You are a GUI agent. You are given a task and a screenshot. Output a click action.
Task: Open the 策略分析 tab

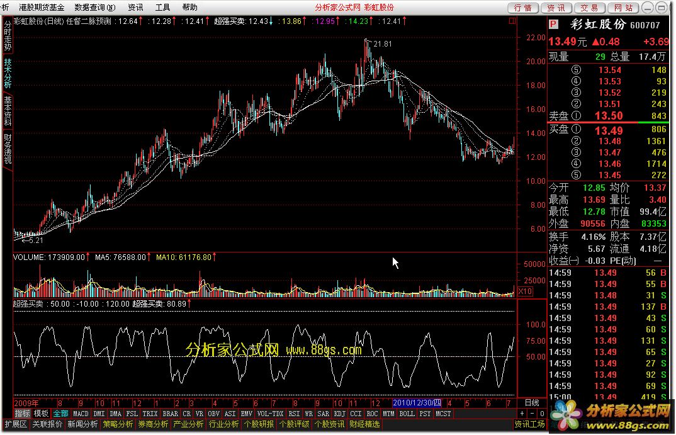click(x=118, y=424)
